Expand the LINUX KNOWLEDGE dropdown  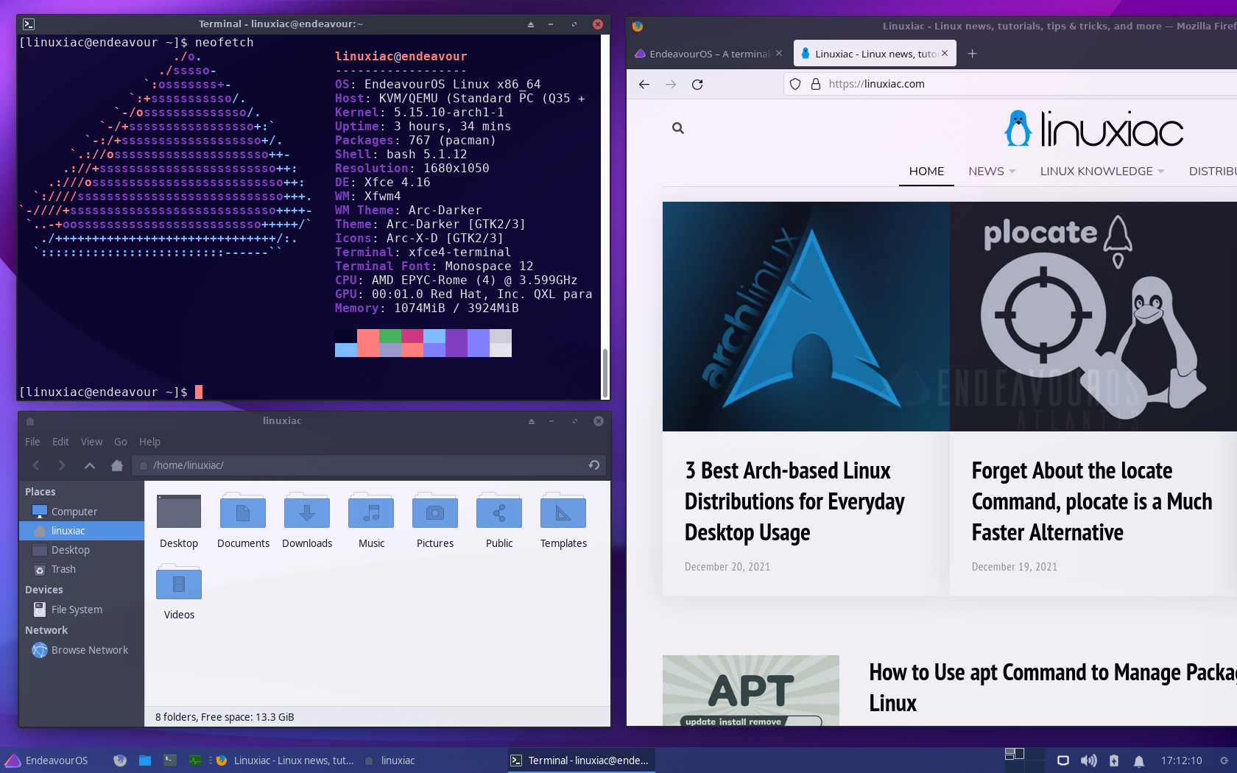coord(1102,171)
